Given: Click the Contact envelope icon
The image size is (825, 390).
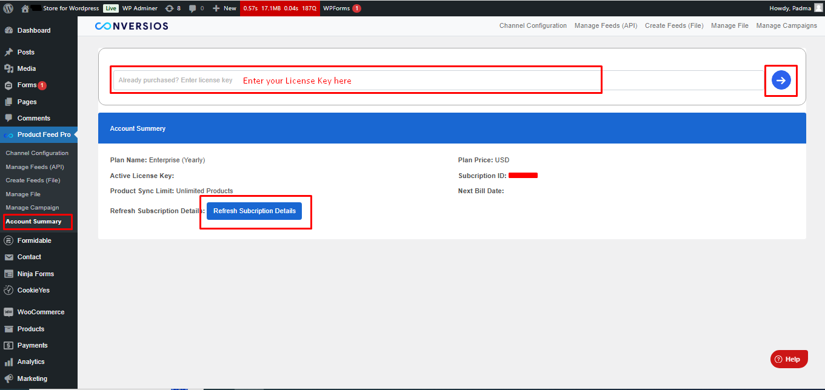Looking at the screenshot, I should [x=8, y=257].
